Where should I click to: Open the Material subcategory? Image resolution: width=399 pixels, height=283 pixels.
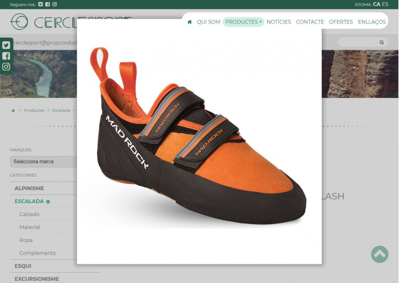point(30,227)
